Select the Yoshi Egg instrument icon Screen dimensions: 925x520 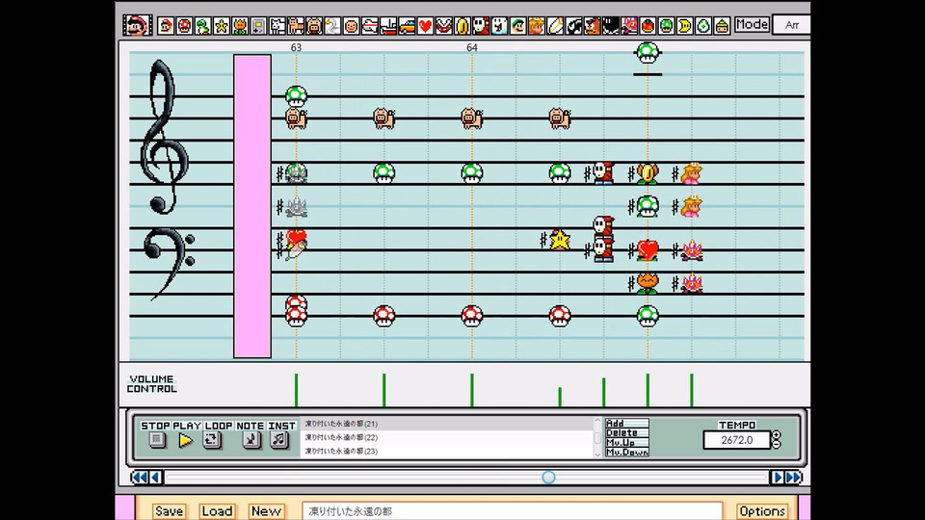[703, 26]
